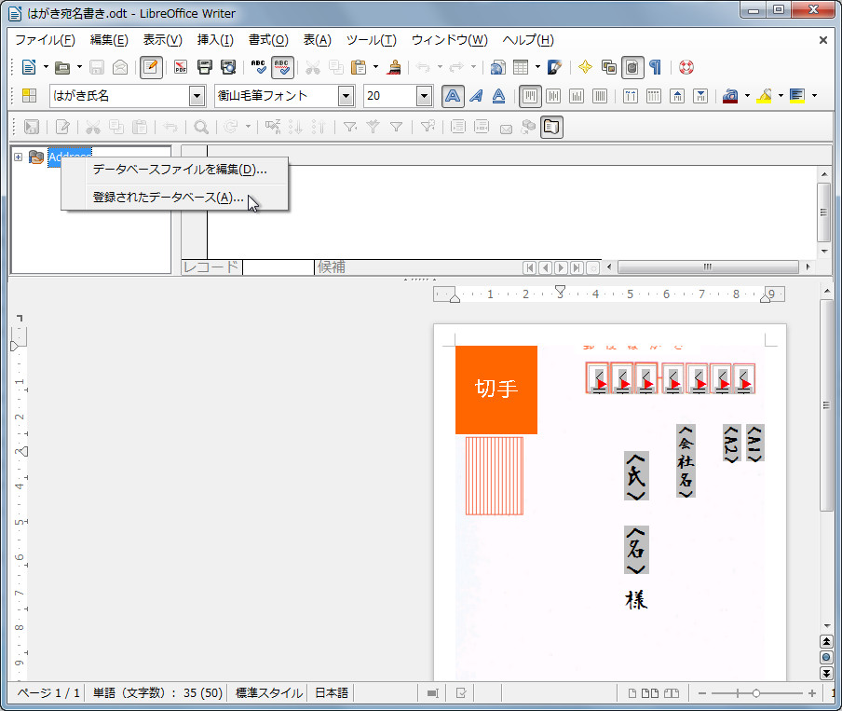Toggle Explorer on/off button in data toolbar
This screenshot has height=711, width=842.
pos(551,127)
